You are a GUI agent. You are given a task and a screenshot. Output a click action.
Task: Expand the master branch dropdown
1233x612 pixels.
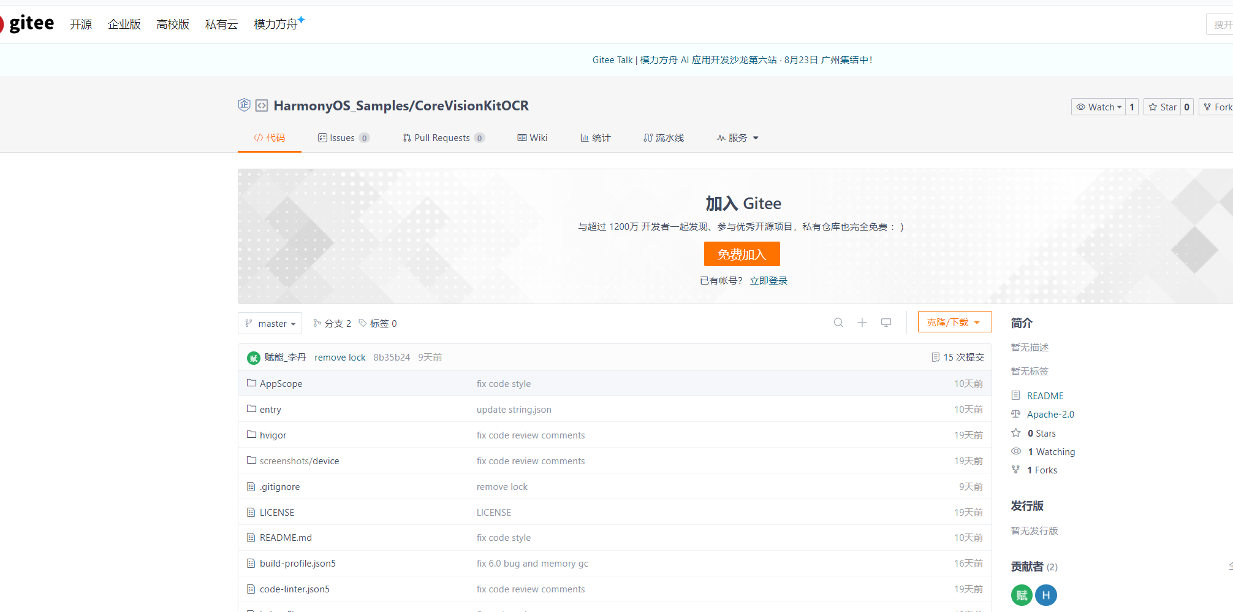[270, 323]
